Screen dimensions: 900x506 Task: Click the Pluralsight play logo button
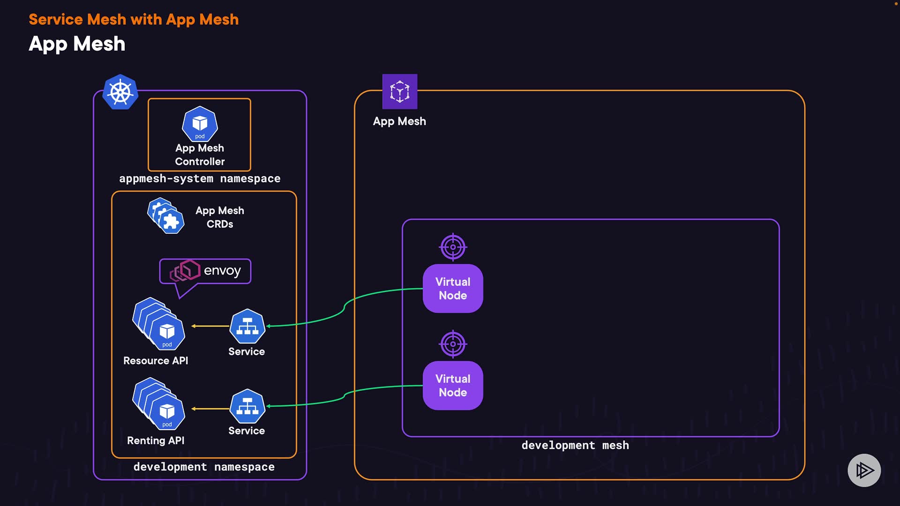[x=864, y=470]
